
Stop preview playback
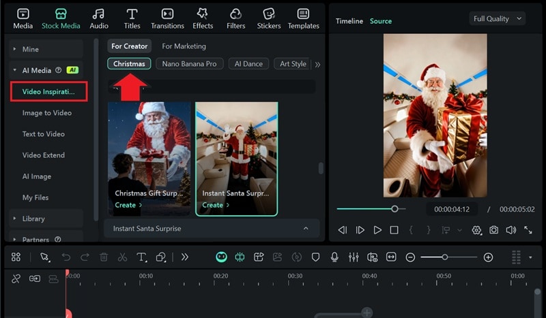pyautogui.click(x=394, y=229)
